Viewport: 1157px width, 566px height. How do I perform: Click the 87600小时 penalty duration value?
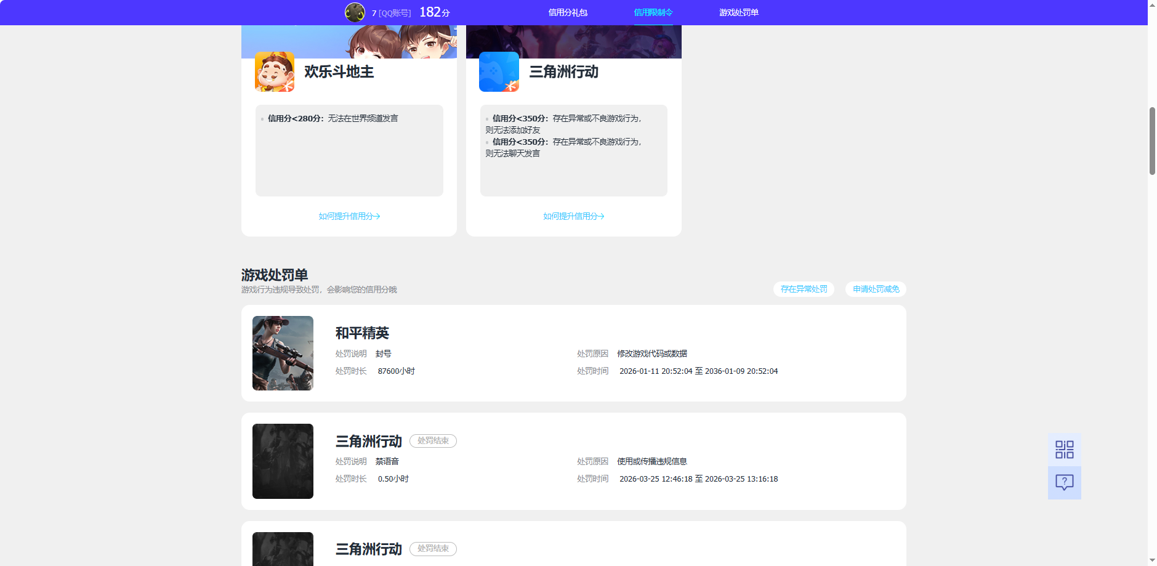tap(397, 371)
